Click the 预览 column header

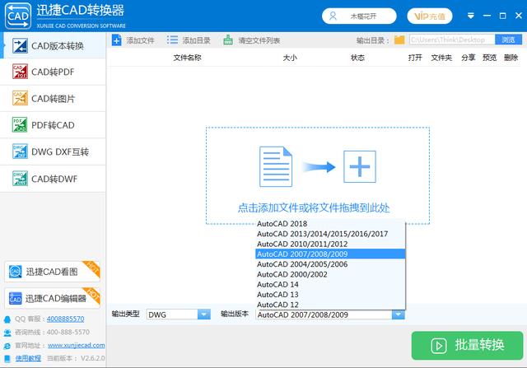(489, 58)
